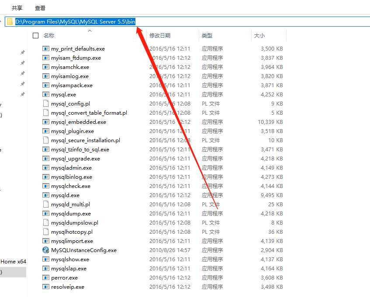Viewport: 370px width, 297px height.
Task: Click the 10,339 KB size cell
Action: [x=270, y=122]
